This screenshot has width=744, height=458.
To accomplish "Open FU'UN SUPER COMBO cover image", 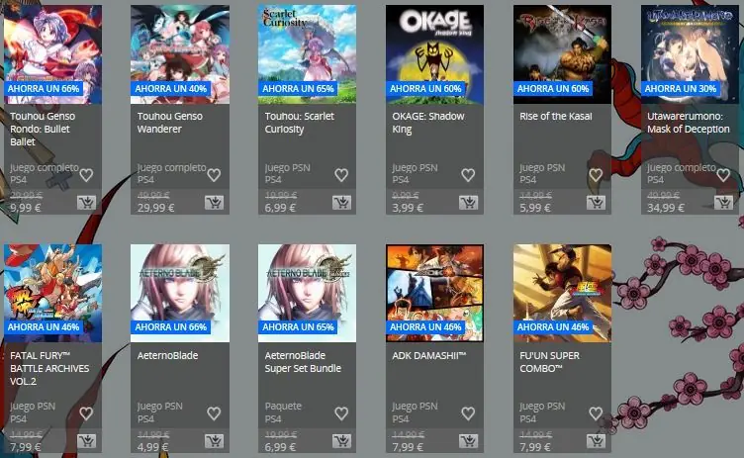I will (562, 294).
